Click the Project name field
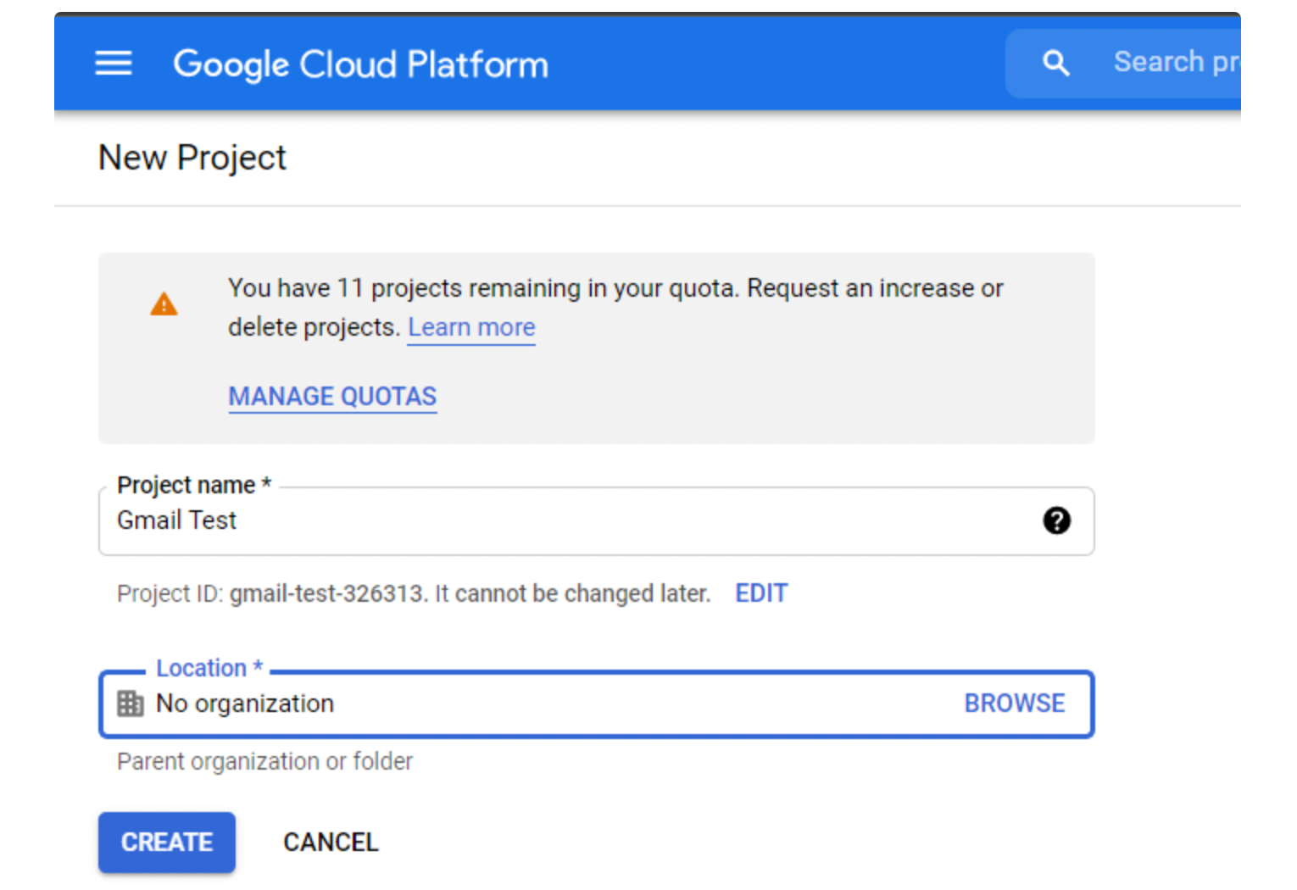 pyautogui.click(x=596, y=521)
